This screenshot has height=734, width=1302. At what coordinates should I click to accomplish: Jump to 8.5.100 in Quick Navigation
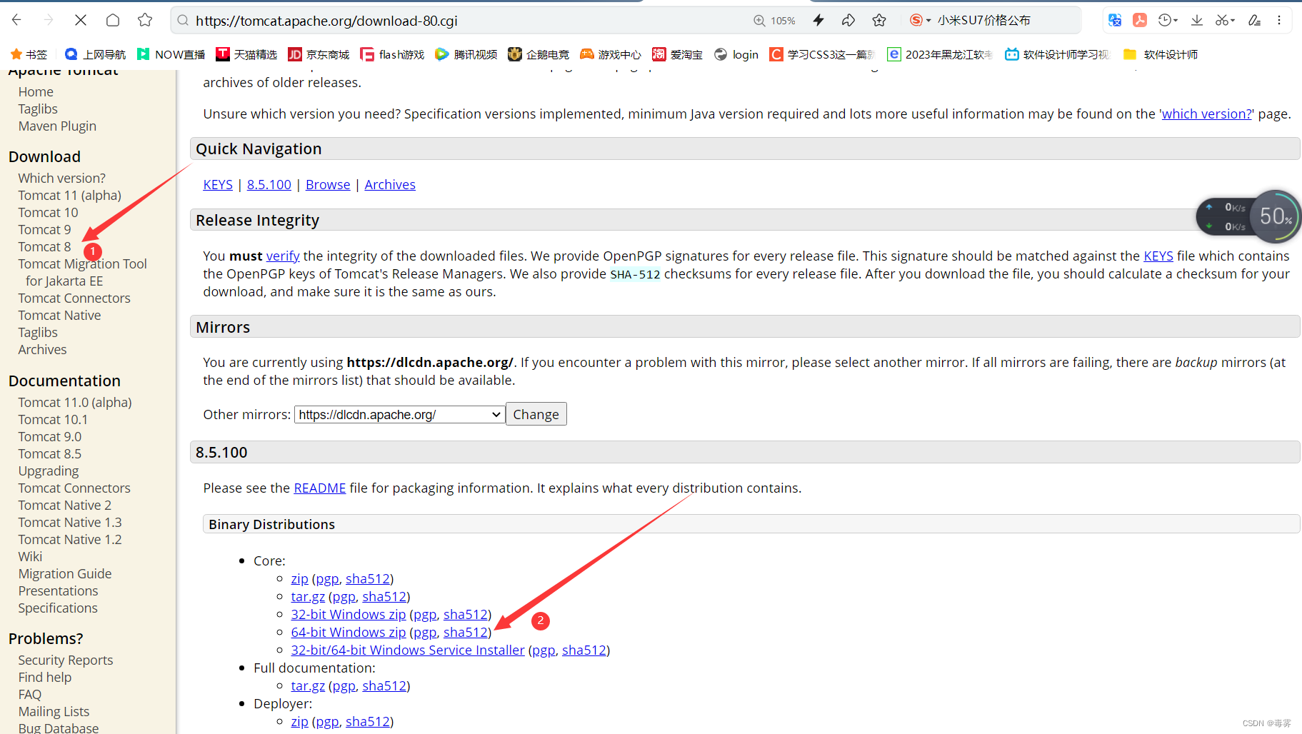pos(269,184)
